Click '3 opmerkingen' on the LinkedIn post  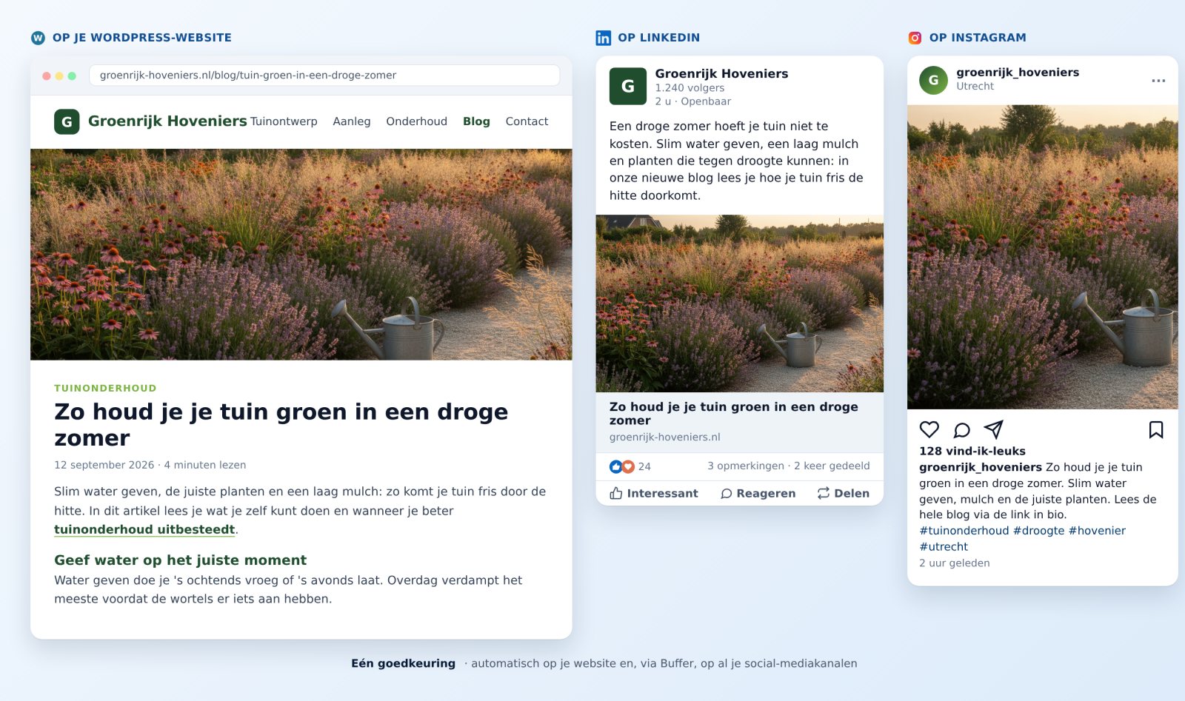746,466
